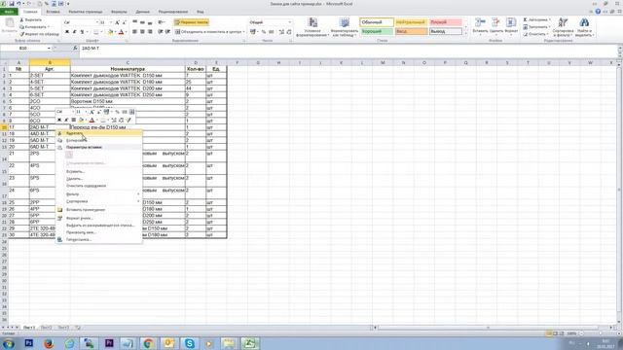The width and height of the screenshot is (623, 350).
Task: Apply the Bad (Плохой) cell style
Action: (x=446, y=22)
